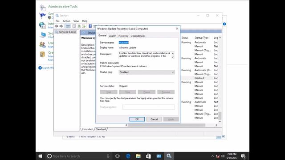This screenshot has height=160, width=285.
Task: Click the services list horizontal scrollbar
Action: pyautogui.click(x=167, y=125)
